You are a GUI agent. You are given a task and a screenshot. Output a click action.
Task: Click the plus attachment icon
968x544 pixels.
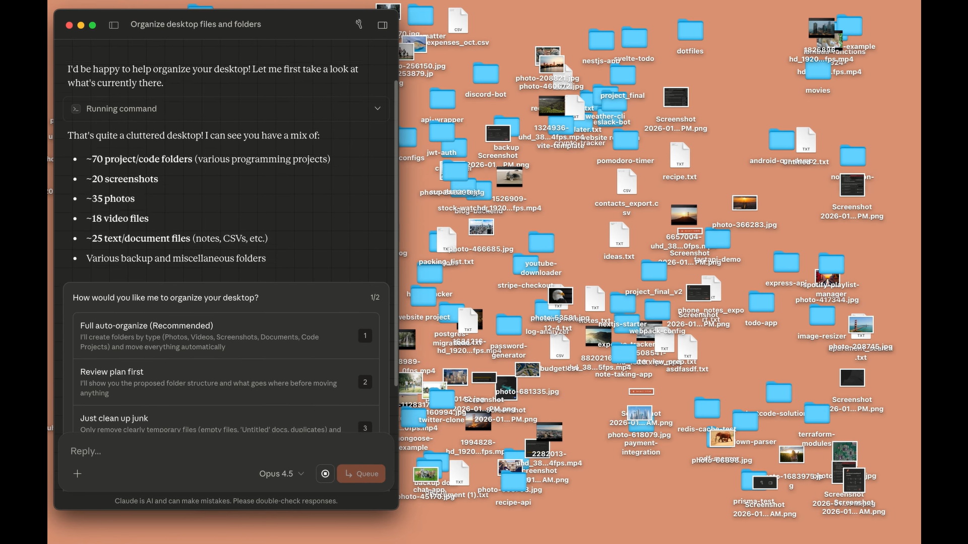(78, 473)
